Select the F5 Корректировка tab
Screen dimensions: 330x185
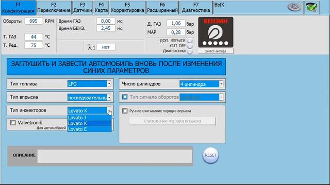(127, 8)
